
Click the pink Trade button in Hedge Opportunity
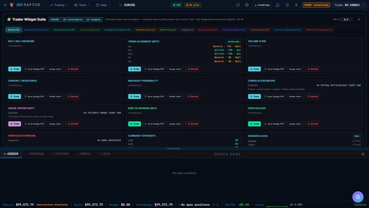coord(15,124)
